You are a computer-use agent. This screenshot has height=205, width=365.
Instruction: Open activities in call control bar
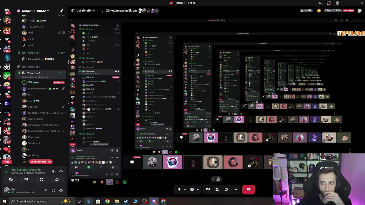point(217,190)
